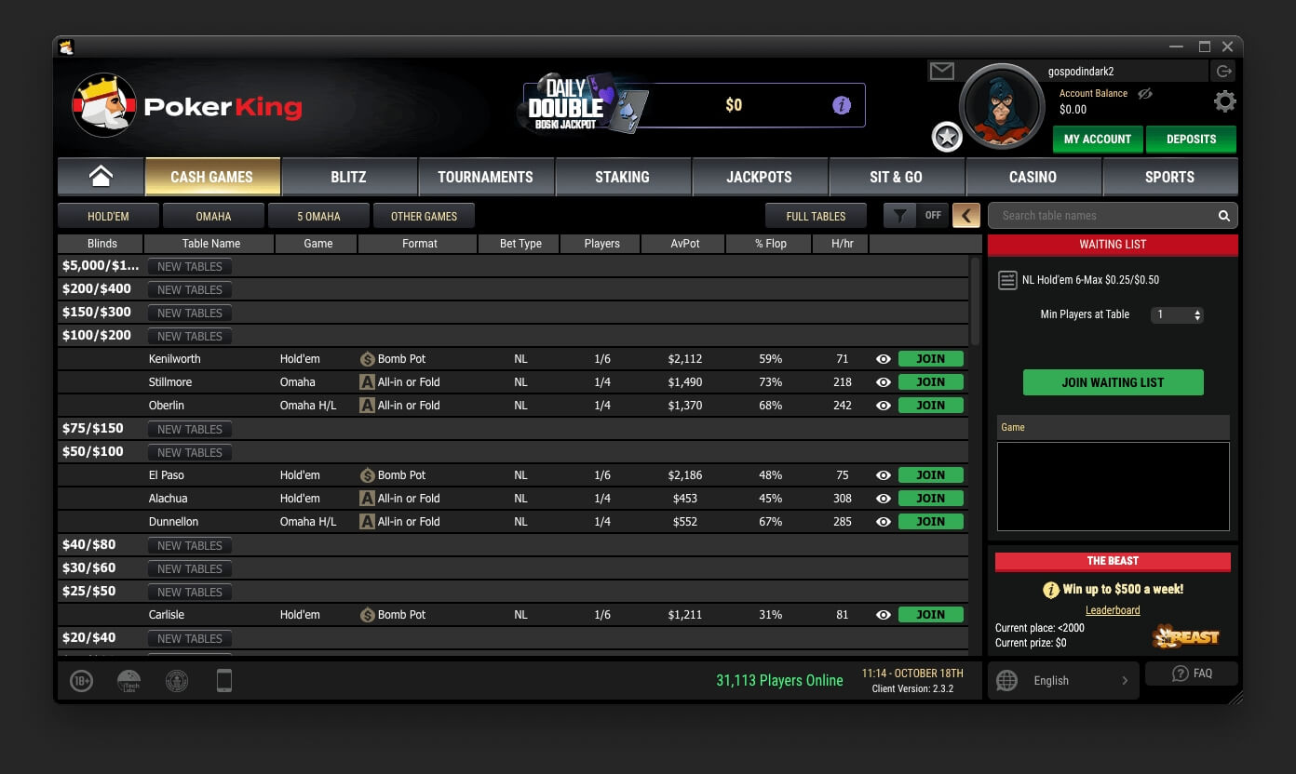Open MY ACCOUNT
Image resolution: width=1296 pixels, height=774 pixels.
click(x=1098, y=140)
